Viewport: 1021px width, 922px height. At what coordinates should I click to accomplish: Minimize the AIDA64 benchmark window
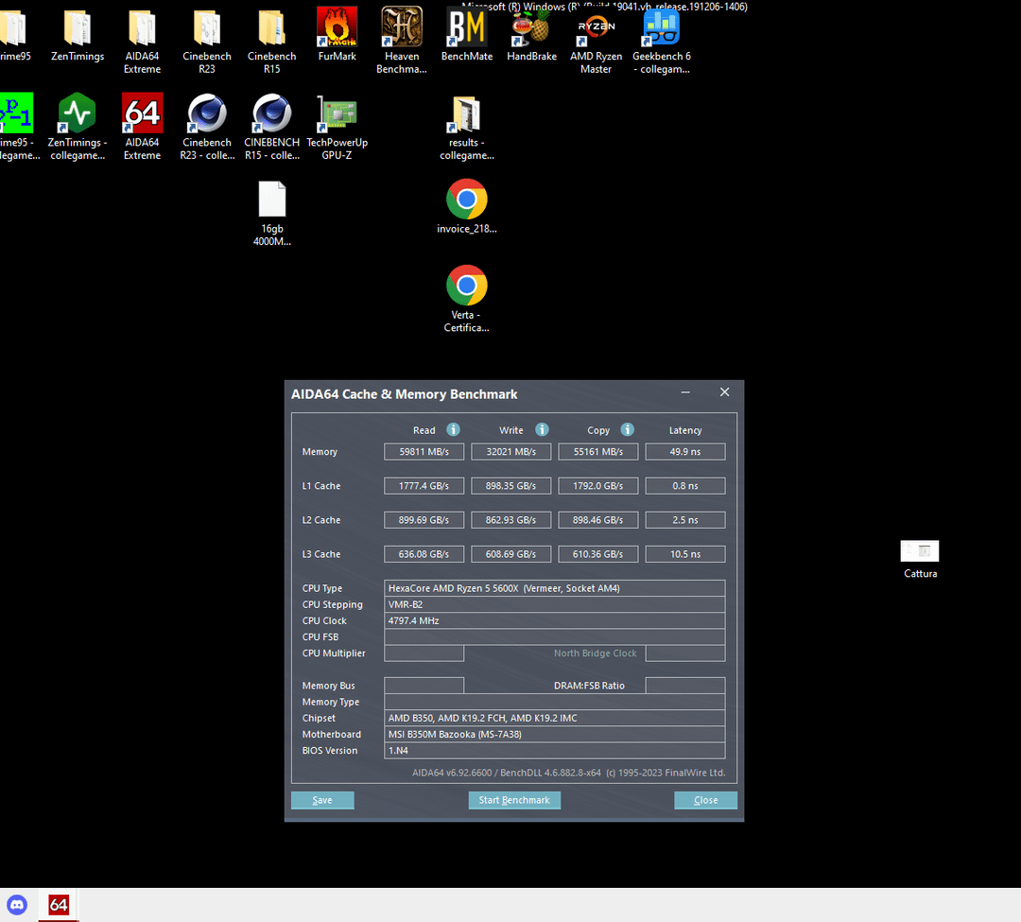(685, 392)
